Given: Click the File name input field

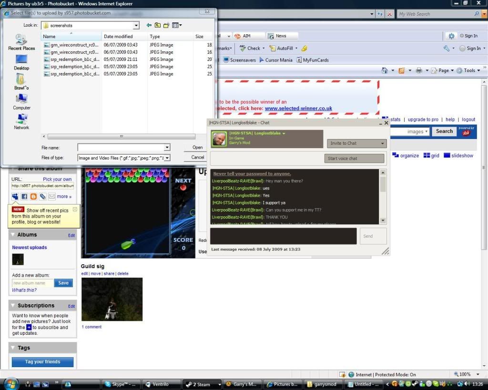Looking at the screenshot, I should pos(121,147).
